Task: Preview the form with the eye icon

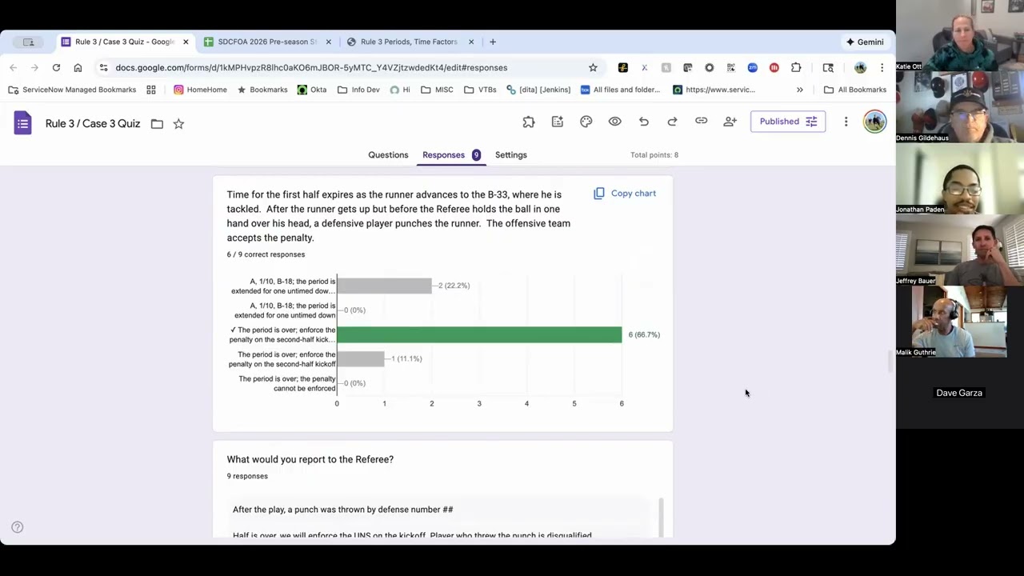Action: pos(614,122)
